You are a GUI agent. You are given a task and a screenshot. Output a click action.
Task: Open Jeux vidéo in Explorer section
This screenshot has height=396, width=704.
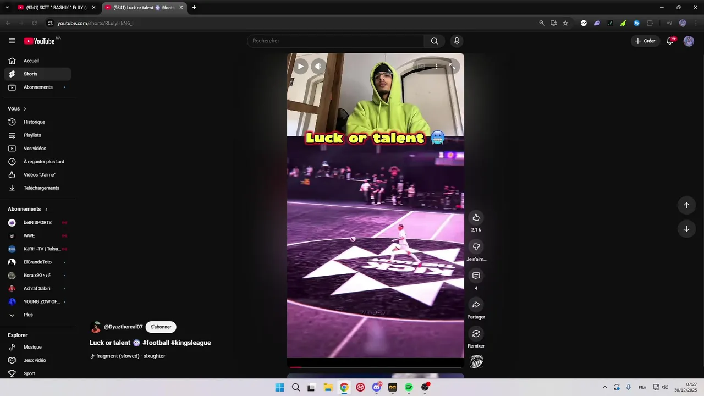pyautogui.click(x=37, y=360)
